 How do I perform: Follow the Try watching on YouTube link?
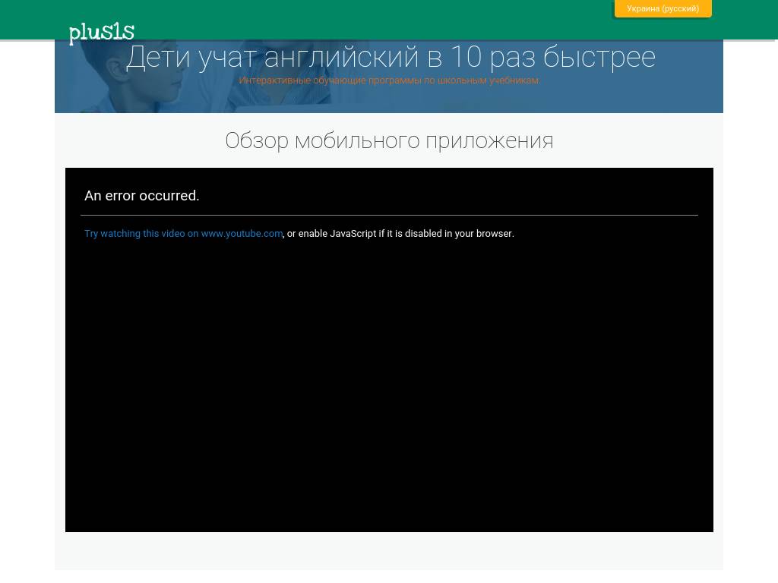[x=183, y=234]
